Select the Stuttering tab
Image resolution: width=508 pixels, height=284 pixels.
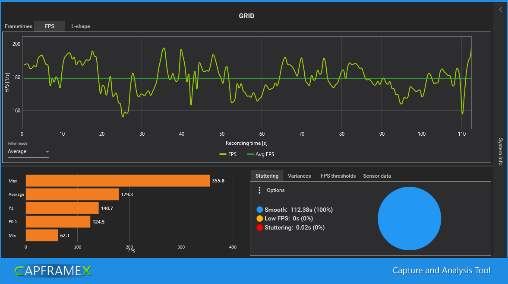click(267, 176)
